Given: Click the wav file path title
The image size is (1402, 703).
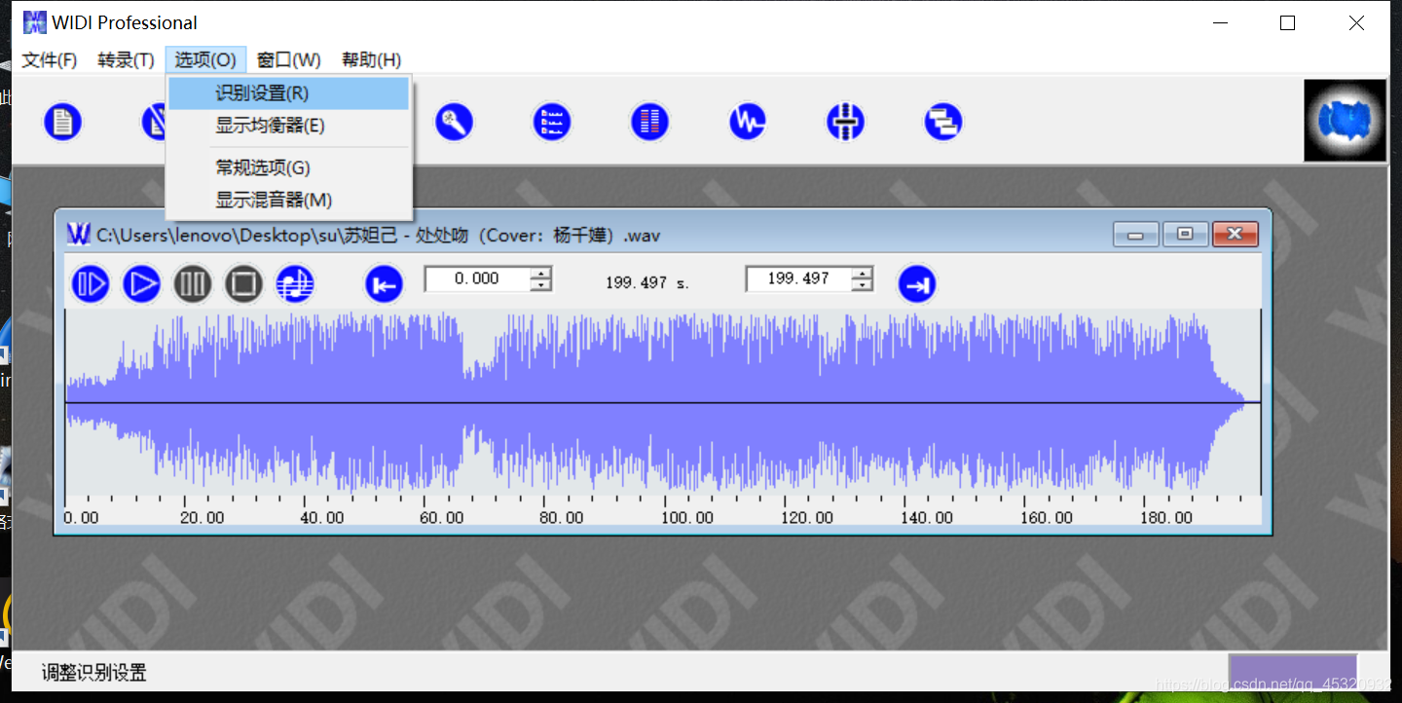Looking at the screenshot, I should click(379, 235).
